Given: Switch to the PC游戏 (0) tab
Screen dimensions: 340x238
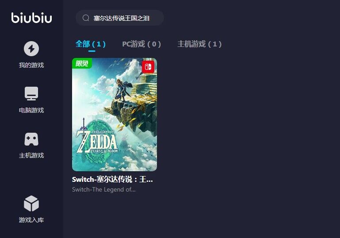Looking at the screenshot, I should 141,44.
